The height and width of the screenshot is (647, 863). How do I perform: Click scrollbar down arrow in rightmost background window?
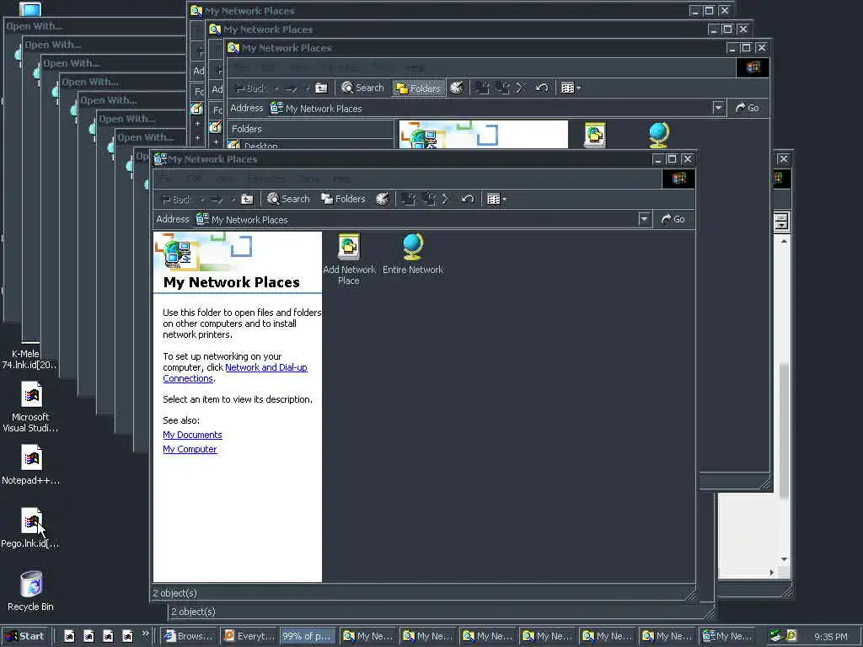click(x=784, y=559)
